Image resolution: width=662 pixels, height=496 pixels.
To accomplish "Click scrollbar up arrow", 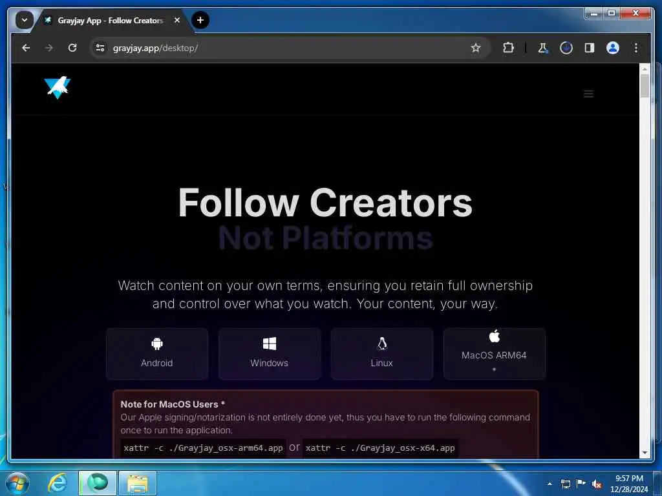I will tap(645, 68).
